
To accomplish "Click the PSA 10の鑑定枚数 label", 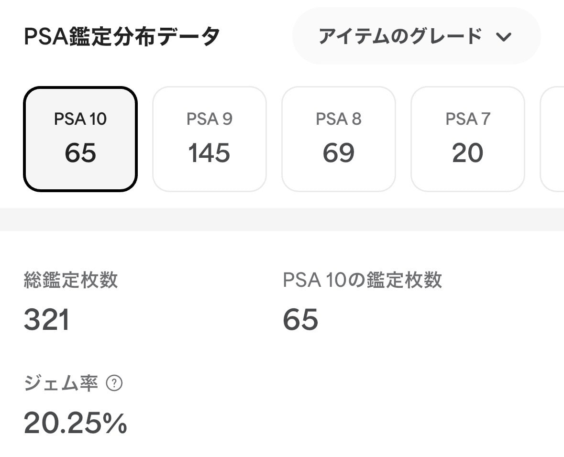I will [x=362, y=280].
